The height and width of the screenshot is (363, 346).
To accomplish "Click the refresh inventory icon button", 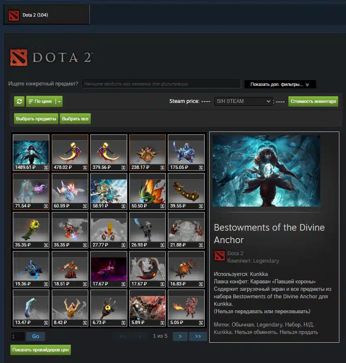I will [x=19, y=101].
